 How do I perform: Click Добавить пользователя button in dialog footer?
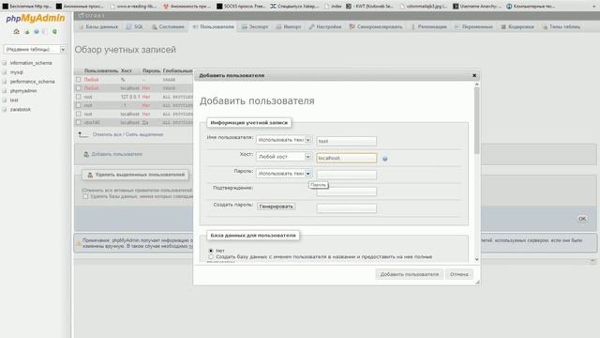click(409, 274)
